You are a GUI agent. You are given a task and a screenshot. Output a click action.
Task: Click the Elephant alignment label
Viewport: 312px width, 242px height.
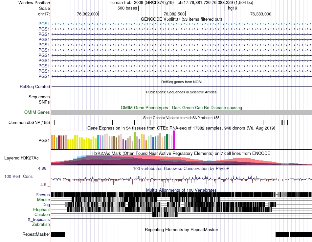tap(41, 209)
